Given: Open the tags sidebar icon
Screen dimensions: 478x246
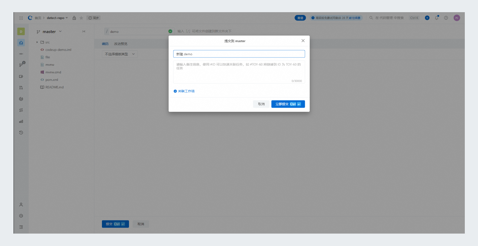Looking at the screenshot, I should (21, 76).
